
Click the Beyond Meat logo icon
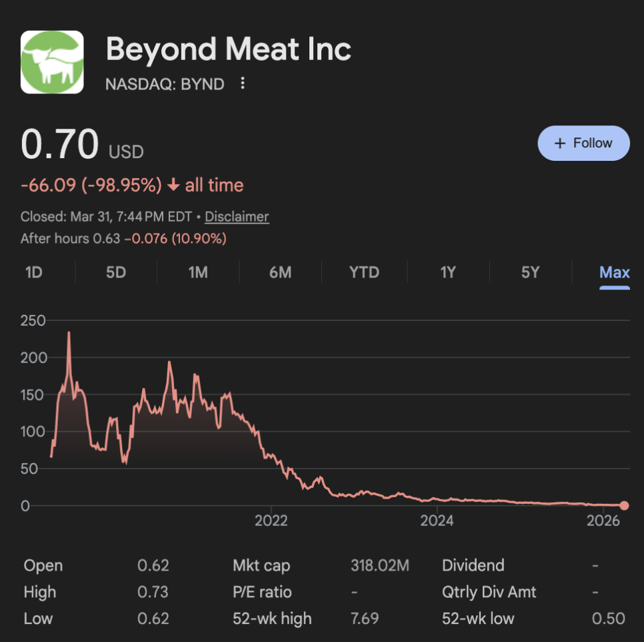coord(52,62)
